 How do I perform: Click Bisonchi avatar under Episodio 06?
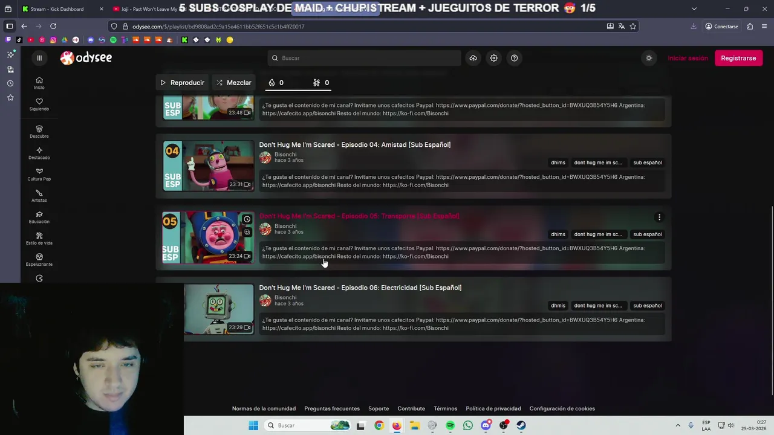(x=265, y=300)
